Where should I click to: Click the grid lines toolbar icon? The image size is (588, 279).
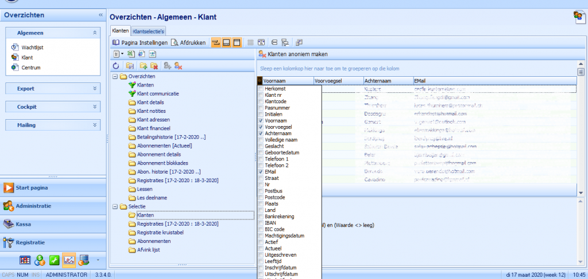[x=250, y=42]
